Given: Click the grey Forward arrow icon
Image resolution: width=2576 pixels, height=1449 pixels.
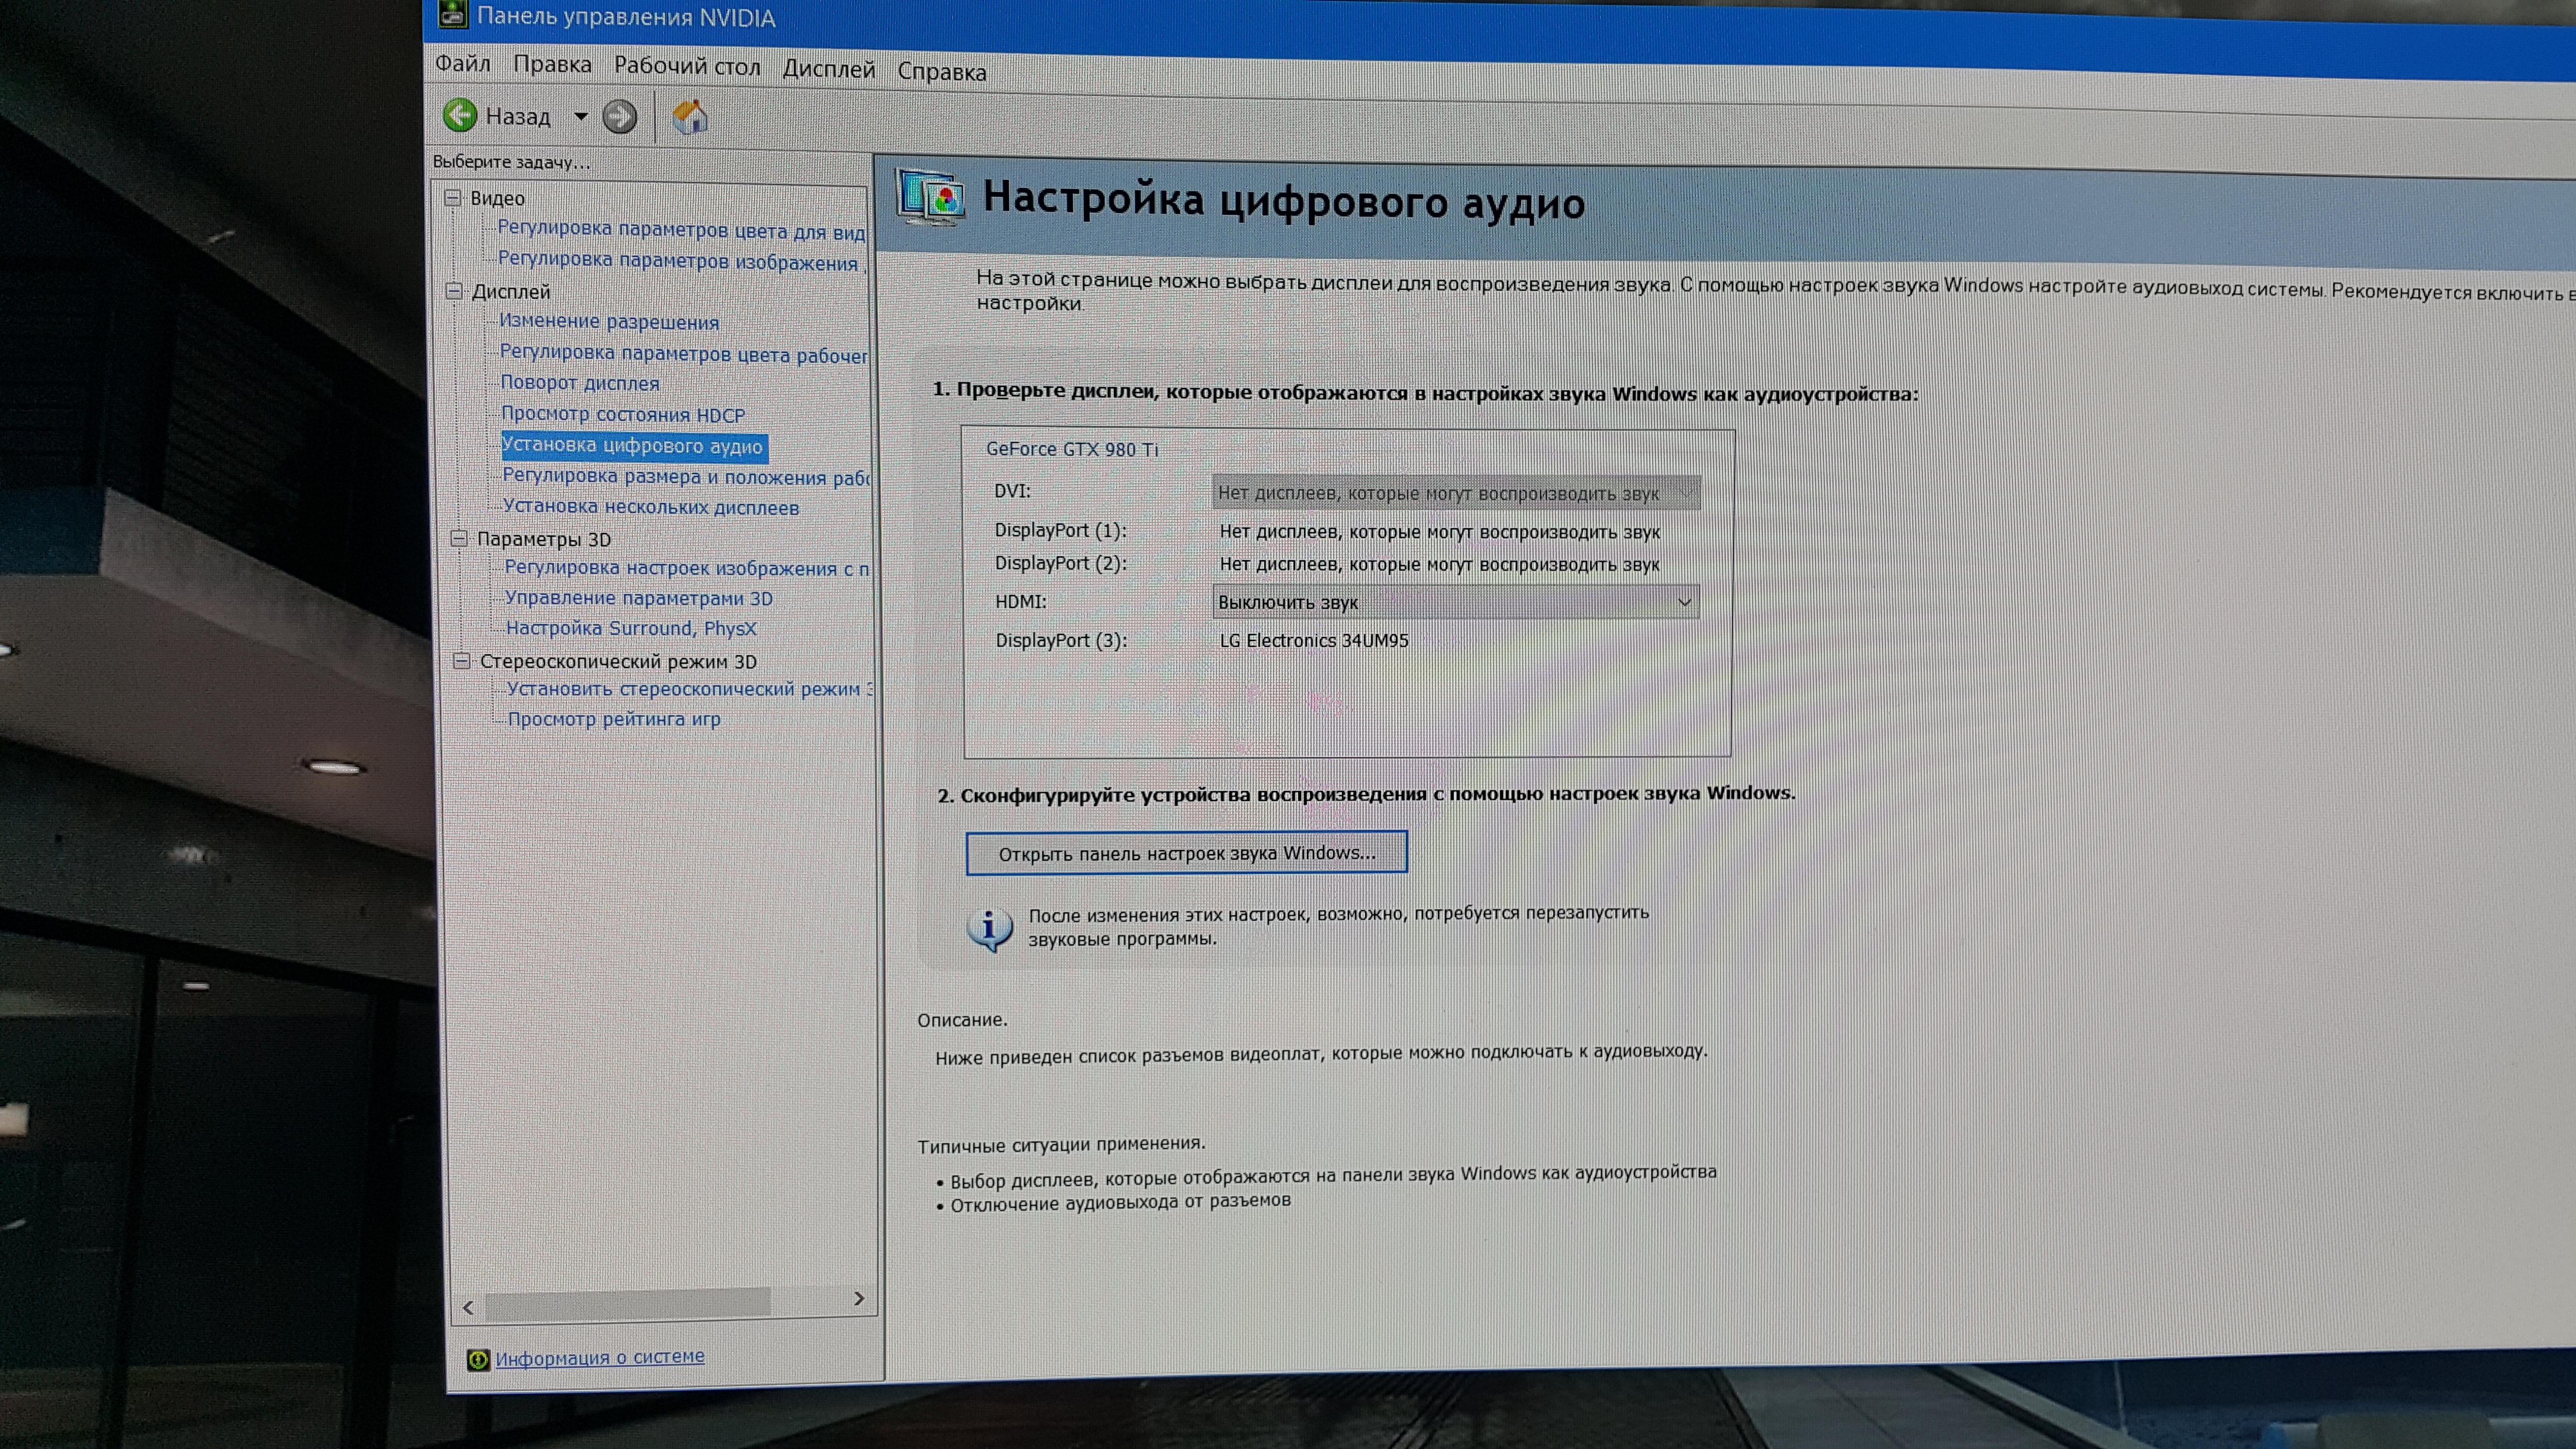Looking at the screenshot, I should (x=620, y=117).
